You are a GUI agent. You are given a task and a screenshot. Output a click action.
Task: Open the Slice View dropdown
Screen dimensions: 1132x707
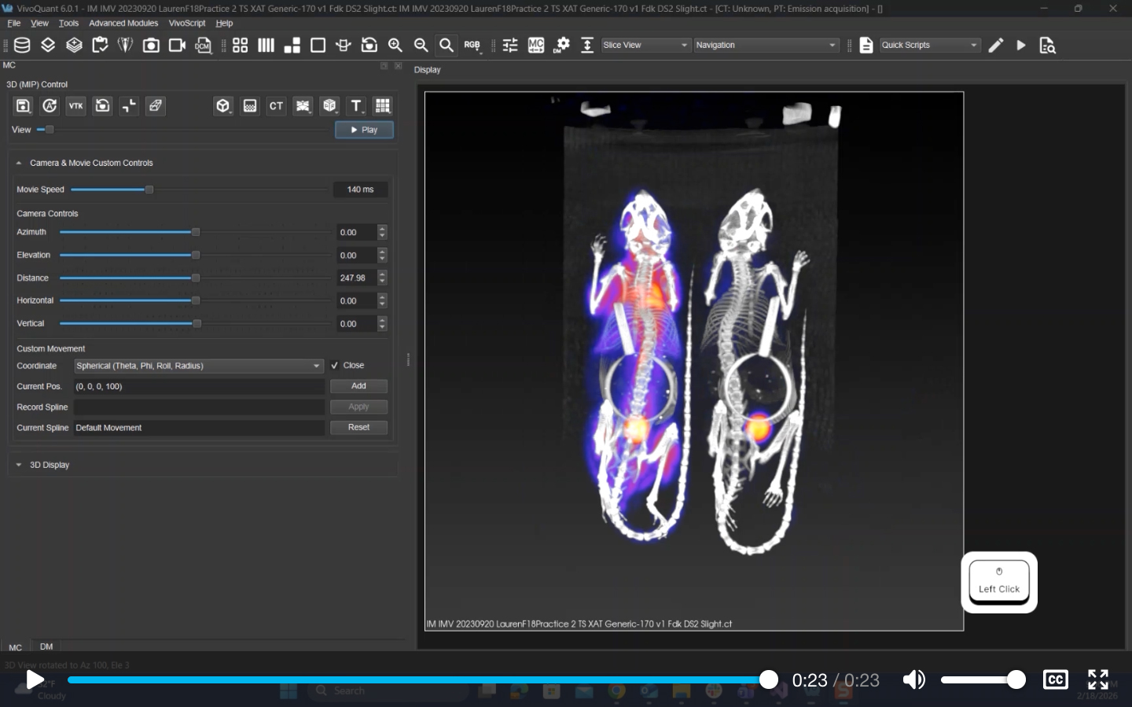click(x=645, y=46)
